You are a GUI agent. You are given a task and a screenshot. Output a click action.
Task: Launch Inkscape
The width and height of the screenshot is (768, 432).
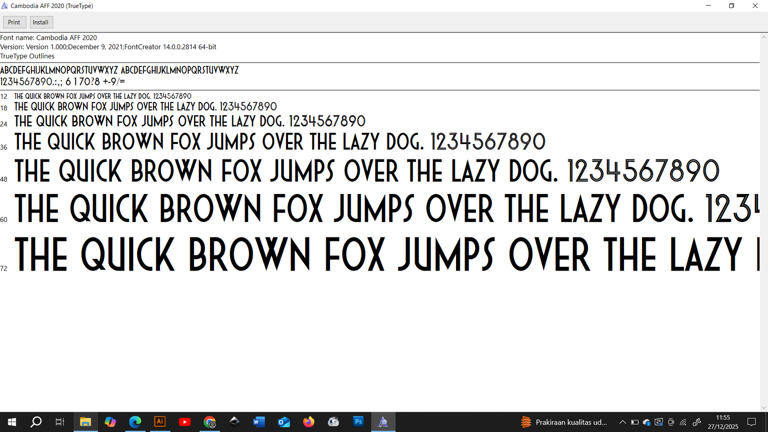234,421
